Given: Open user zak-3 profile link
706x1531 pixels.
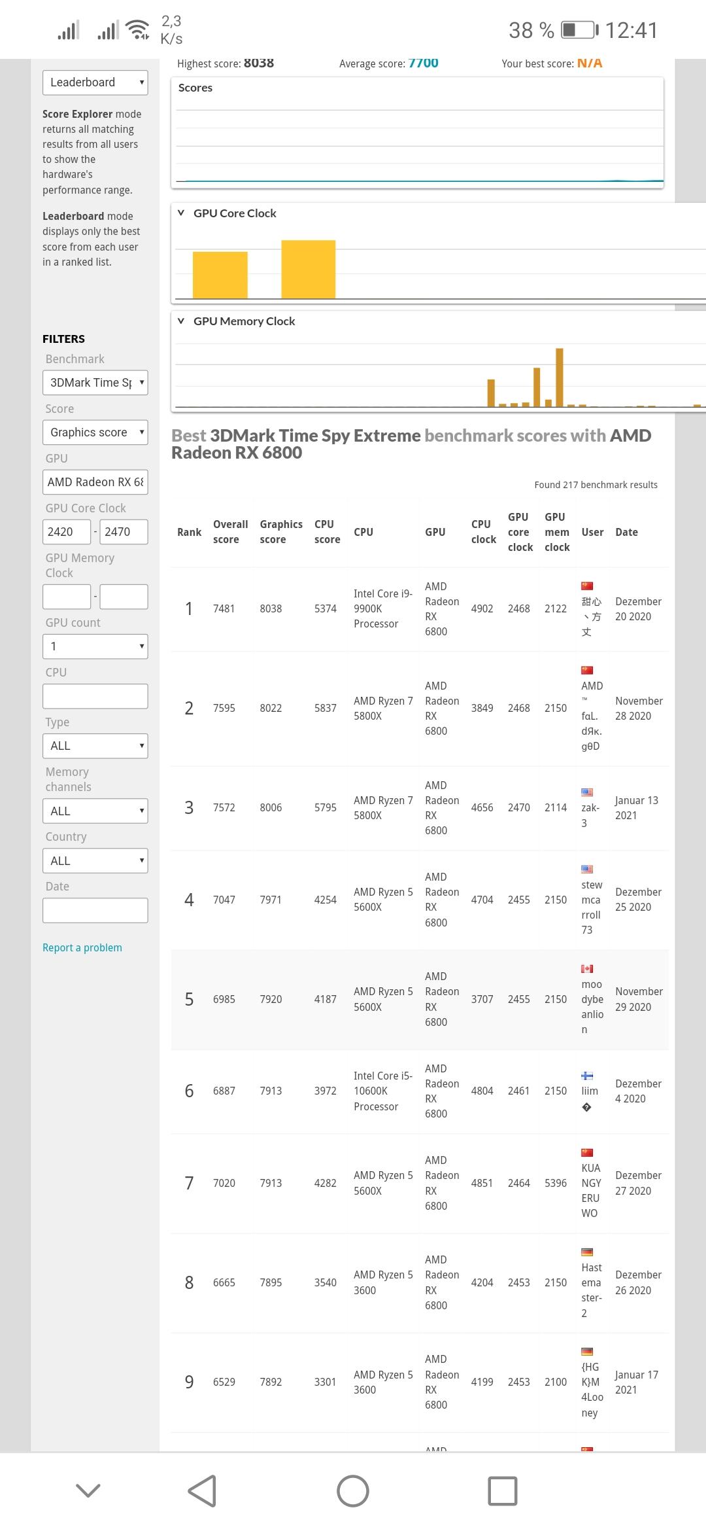Looking at the screenshot, I should click(x=590, y=815).
